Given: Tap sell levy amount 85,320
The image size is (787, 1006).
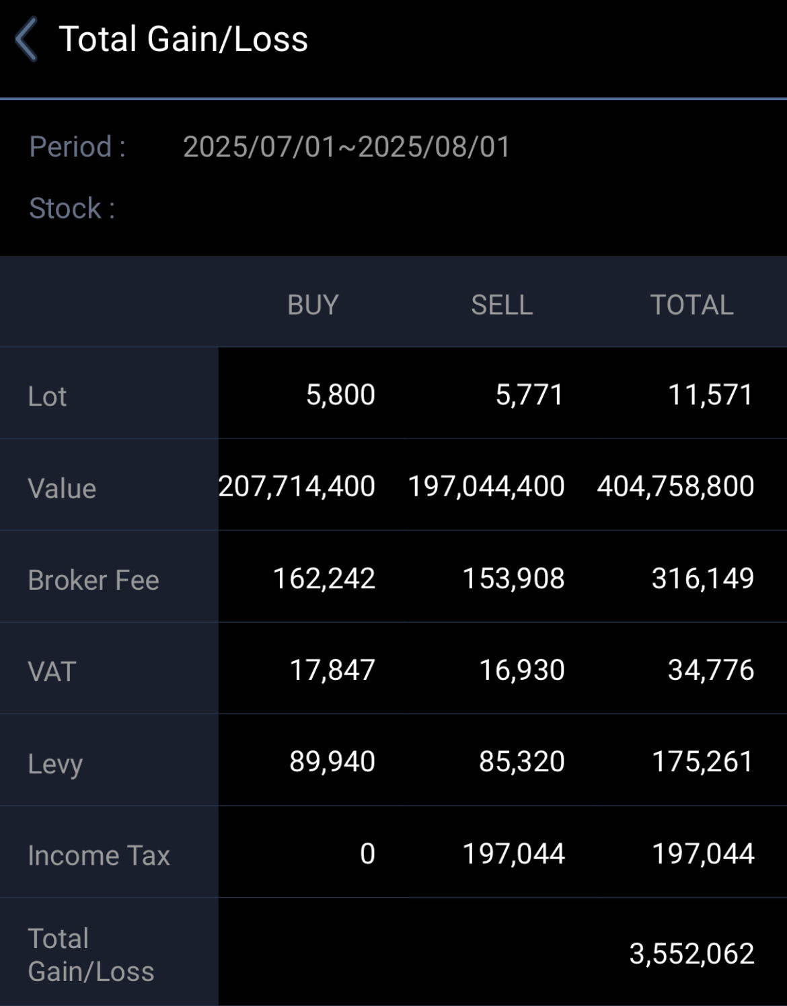Looking at the screenshot, I should click(521, 761).
